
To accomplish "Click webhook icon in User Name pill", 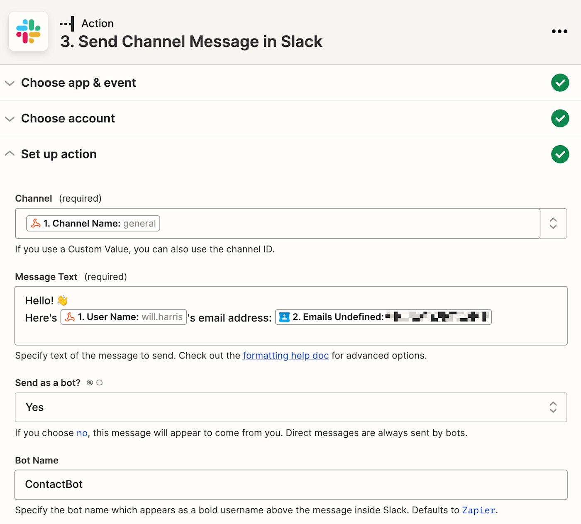I will (x=70, y=317).
